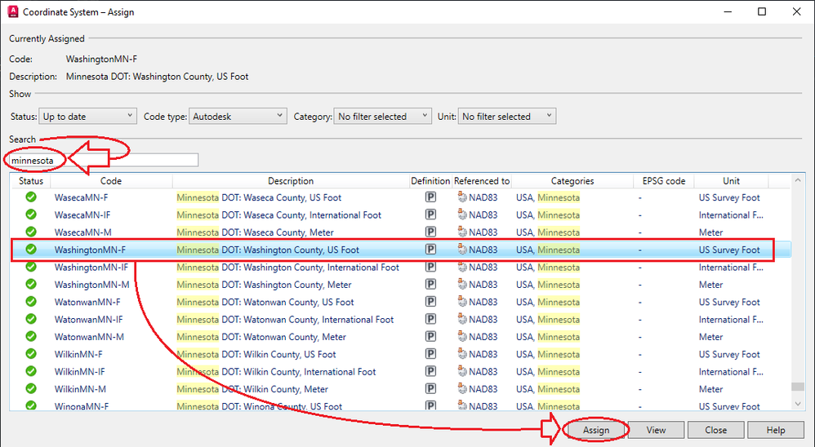The image size is (815, 447).
Task: Sort by the Categories column header
Action: tap(572, 180)
